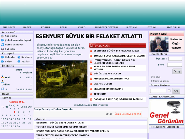Select red day 1 in the calendar

15,112
